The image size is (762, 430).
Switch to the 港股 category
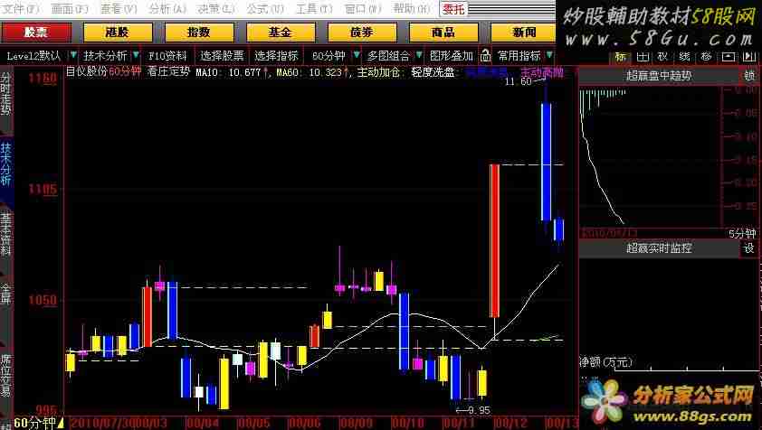[x=118, y=33]
